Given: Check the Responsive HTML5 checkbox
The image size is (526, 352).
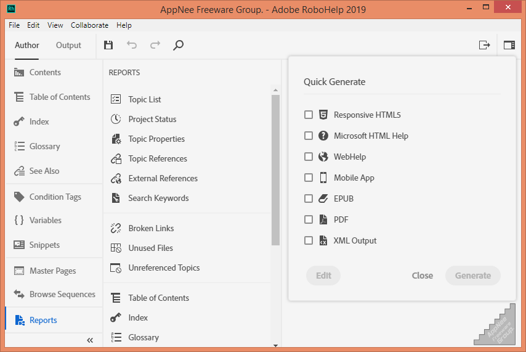Looking at the screenshot, I should [x=309, y=115].
